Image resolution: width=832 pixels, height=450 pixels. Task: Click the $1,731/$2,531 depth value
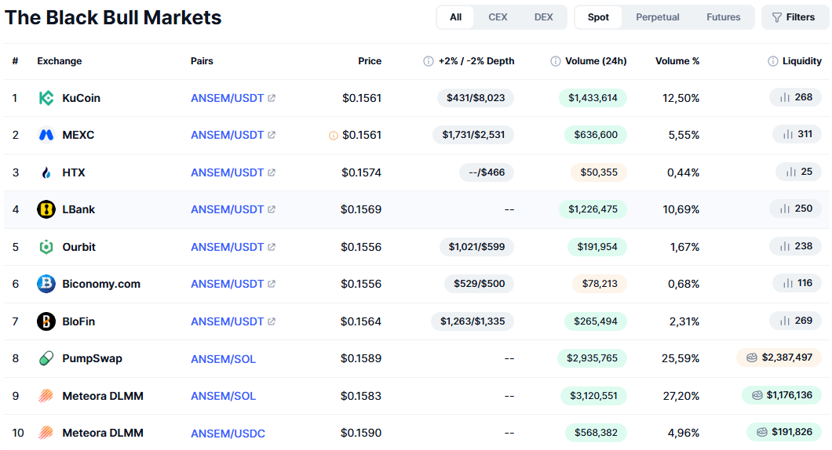click(x=473, y=135)
